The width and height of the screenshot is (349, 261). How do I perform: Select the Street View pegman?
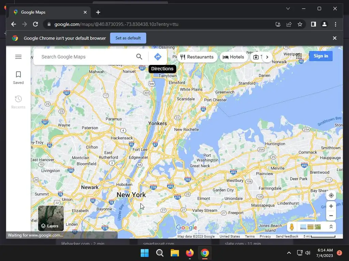coord(292,227)
